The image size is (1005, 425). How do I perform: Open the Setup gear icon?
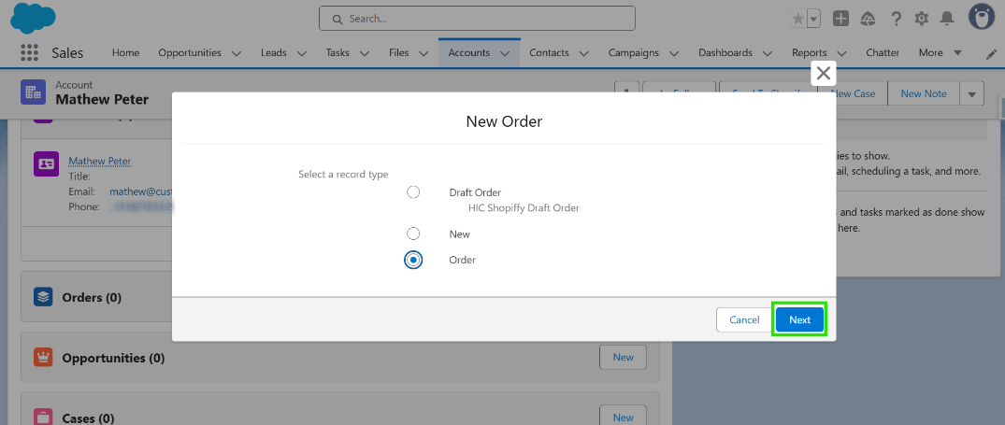922,19
